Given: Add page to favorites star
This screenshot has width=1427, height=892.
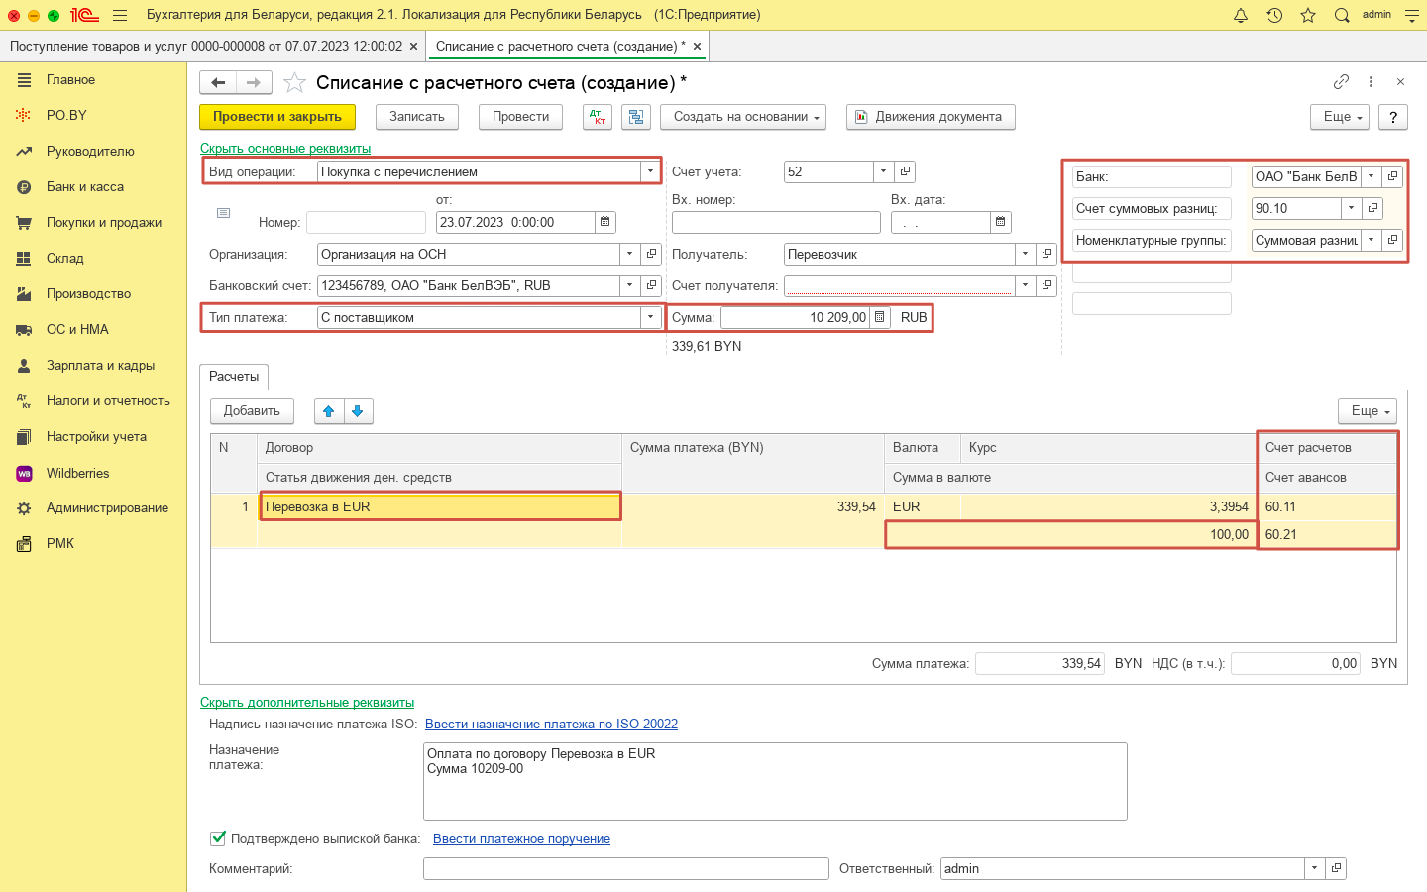Looking at the screenshot, I should pyautogui.click(x=294, y=83).
